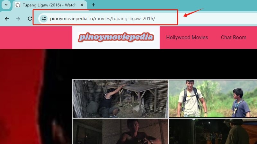Image resolution: width=257 pixels, height=144 pixels.
Task: Click empty pink header area left of logo
Action: (x=35, y=38)
